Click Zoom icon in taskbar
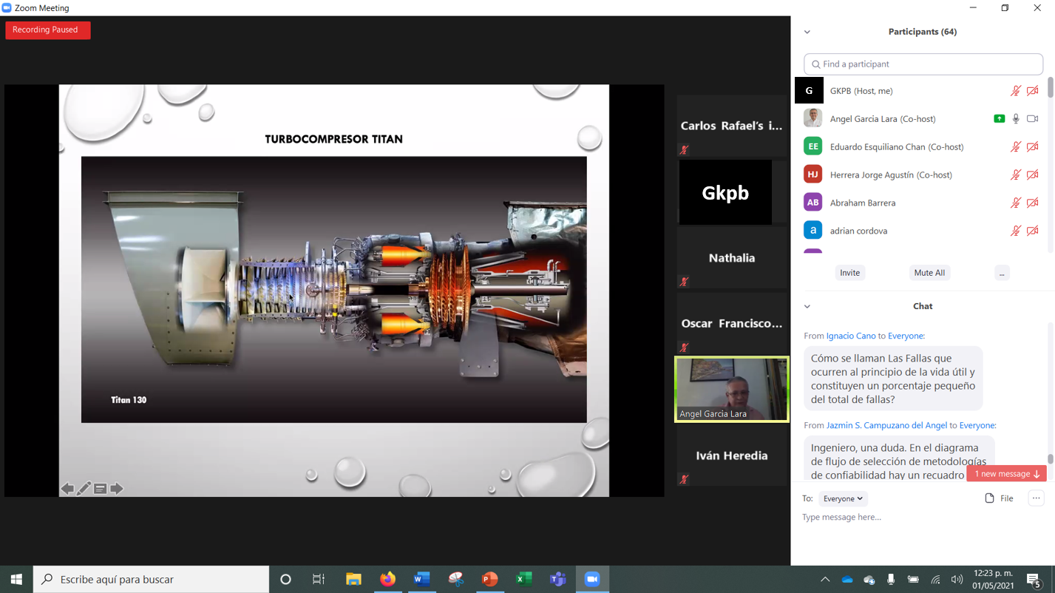Screen dimensions: 1055x593 click(x=592, y=580)
